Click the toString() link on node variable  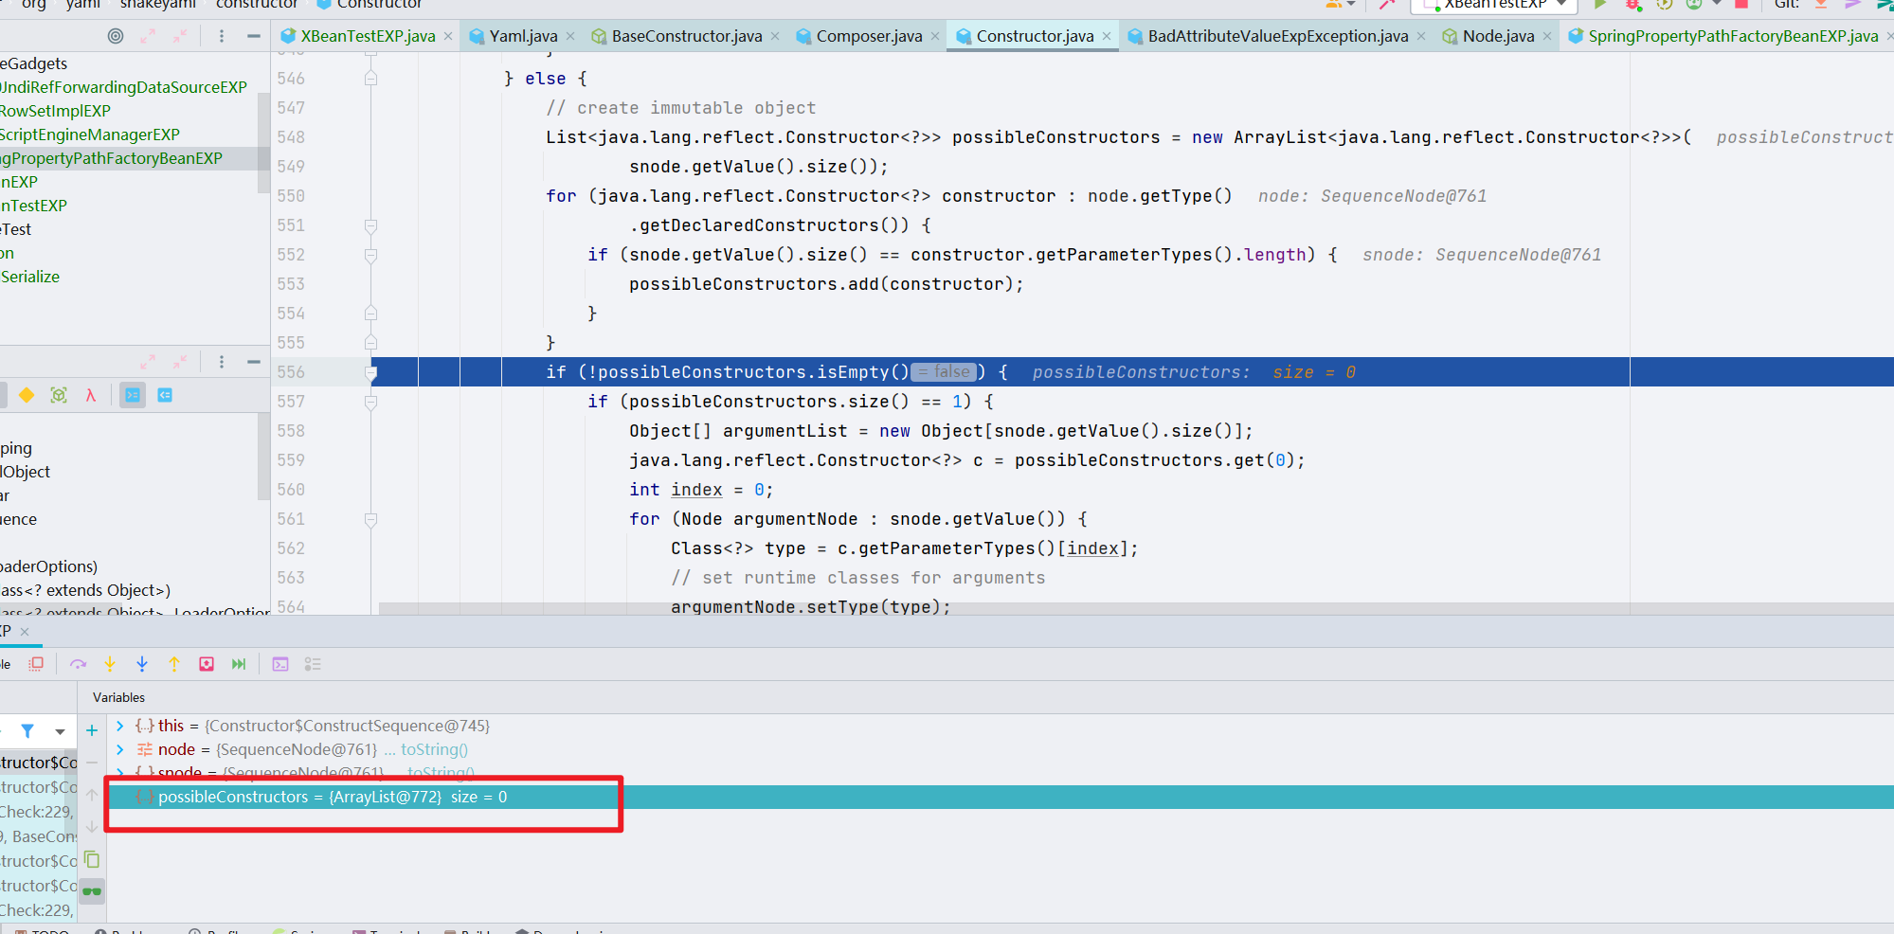[x=434, y=749]
